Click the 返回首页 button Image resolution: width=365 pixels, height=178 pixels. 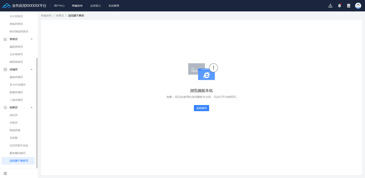click(201, 108)
